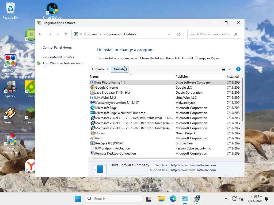274x205 pixels.
Task: Open the drive-software.com Help link
Action: tap(193, 165)
